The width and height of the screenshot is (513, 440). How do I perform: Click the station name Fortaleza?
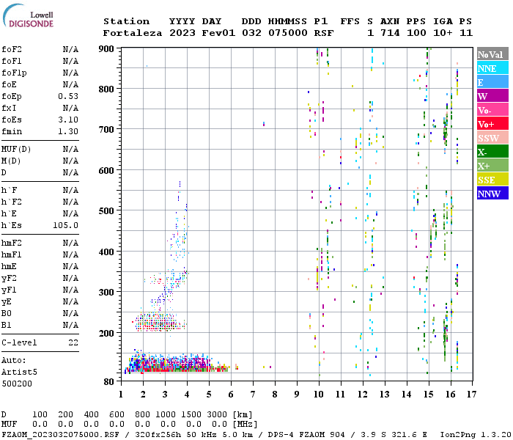click(x=133, y=33)
